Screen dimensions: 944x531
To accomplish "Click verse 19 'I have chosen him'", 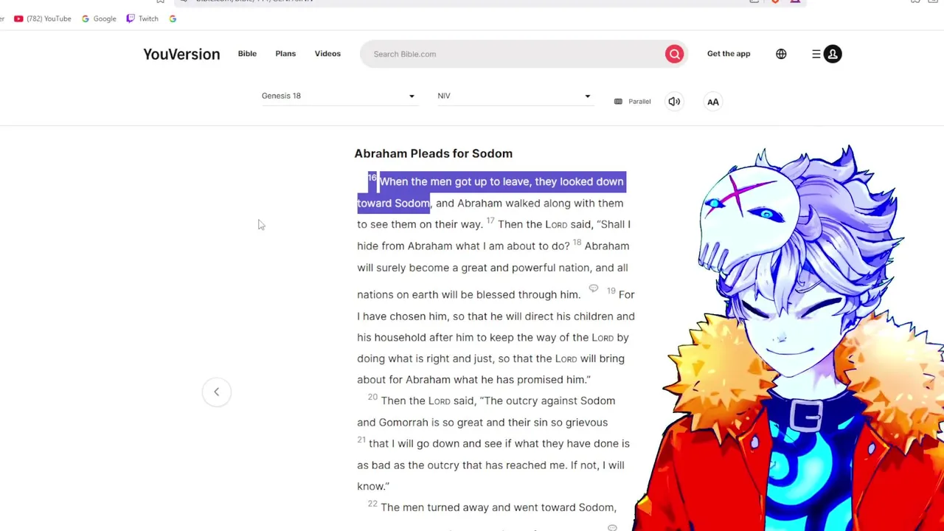I will click(404, 316).
